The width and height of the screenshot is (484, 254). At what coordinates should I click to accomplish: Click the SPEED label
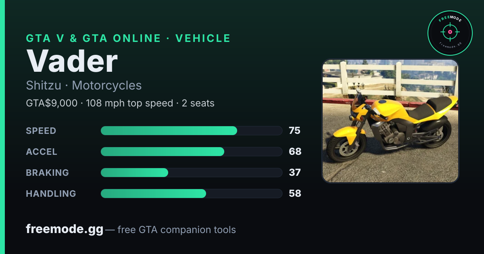[41, 131]
